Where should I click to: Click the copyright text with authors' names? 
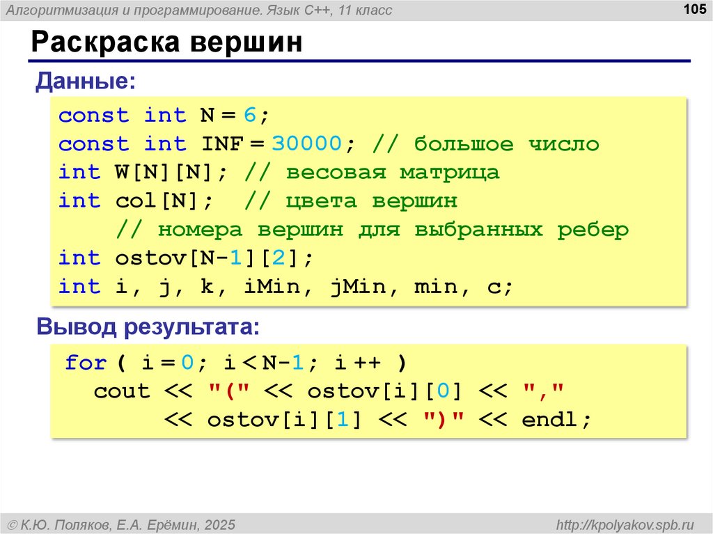click(x=121, y=524)
